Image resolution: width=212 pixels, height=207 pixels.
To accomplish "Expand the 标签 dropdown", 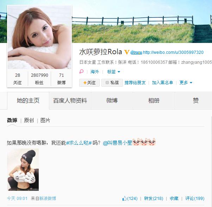I will point(113,71).
